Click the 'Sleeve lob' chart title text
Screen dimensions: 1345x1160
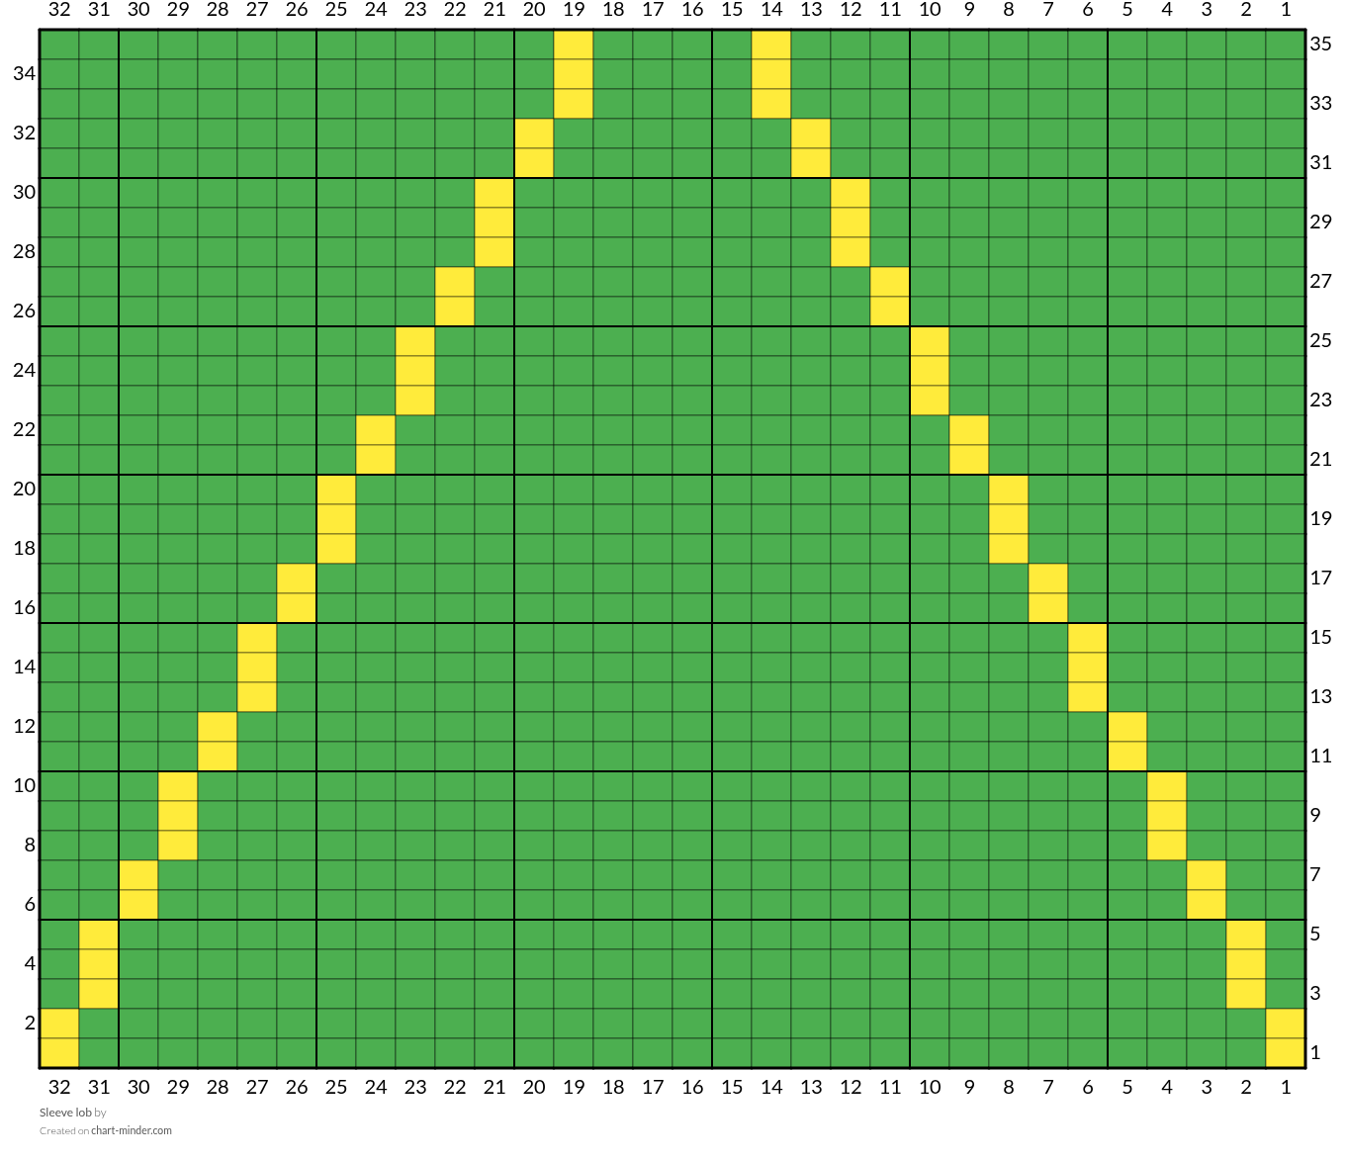65,1113
